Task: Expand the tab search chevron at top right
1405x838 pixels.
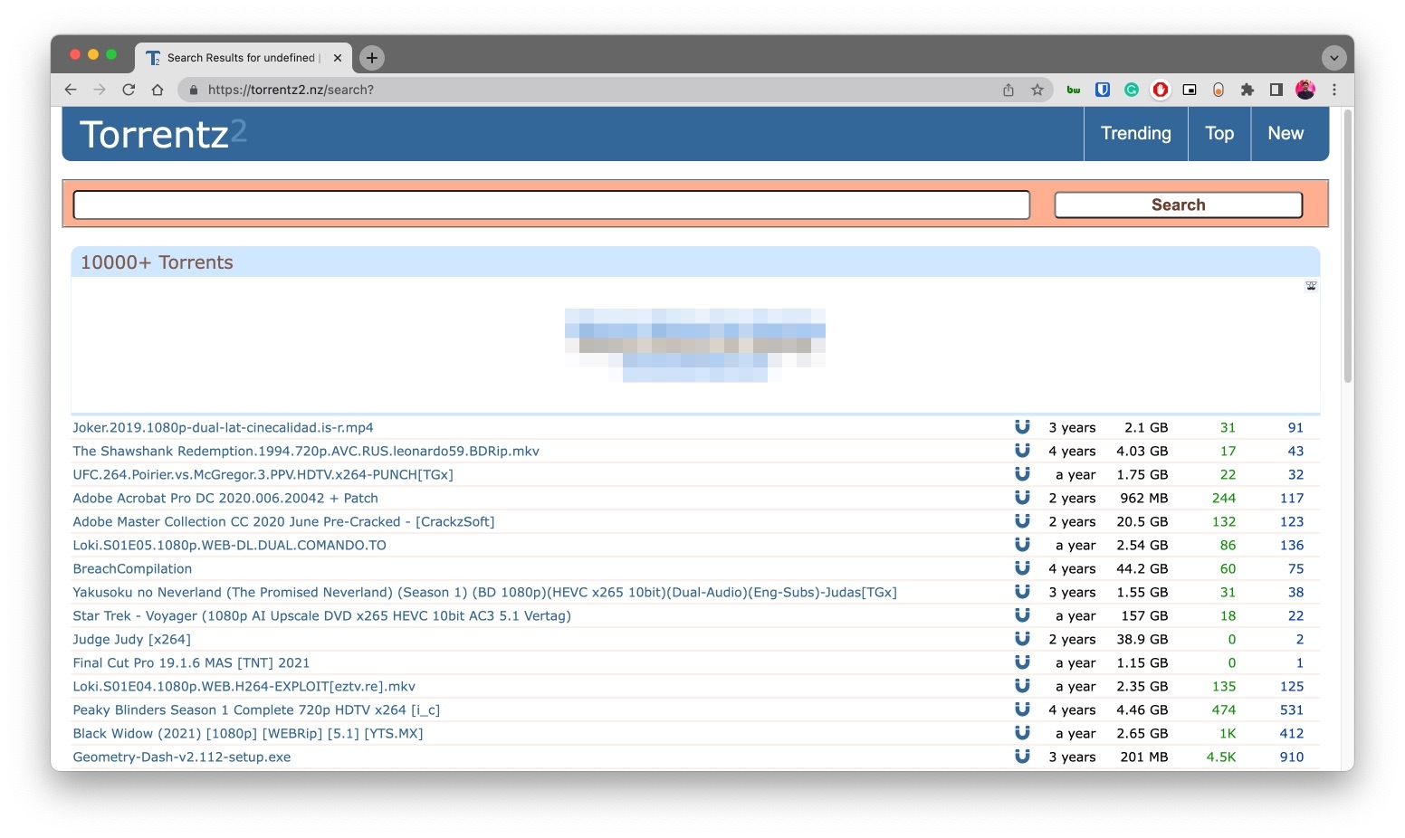Action: pyautogui.click(x=1333, y=57)
